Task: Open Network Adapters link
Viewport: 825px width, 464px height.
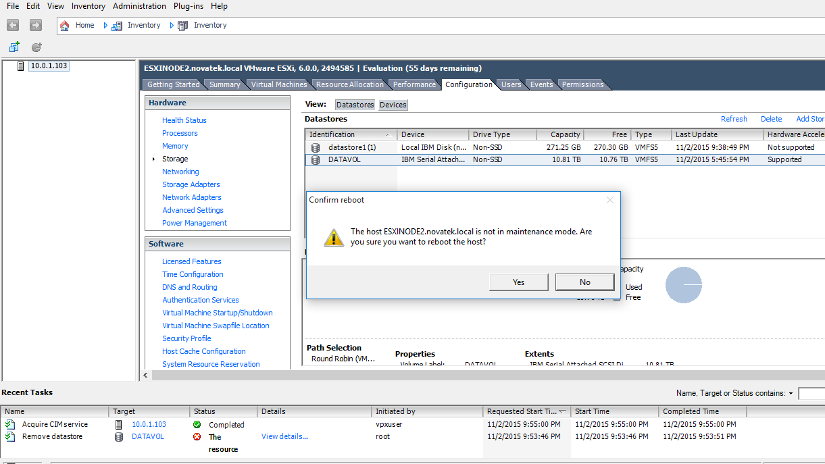Action: click(192, 197)
